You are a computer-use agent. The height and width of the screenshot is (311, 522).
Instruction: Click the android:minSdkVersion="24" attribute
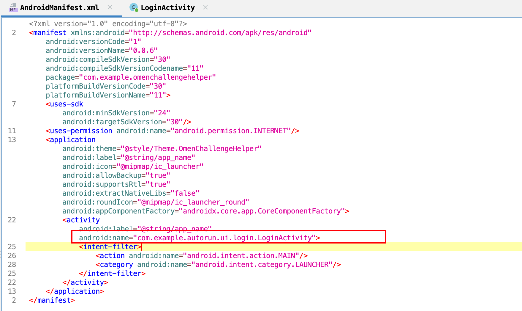pyautogui.click(x=116, y=113)
